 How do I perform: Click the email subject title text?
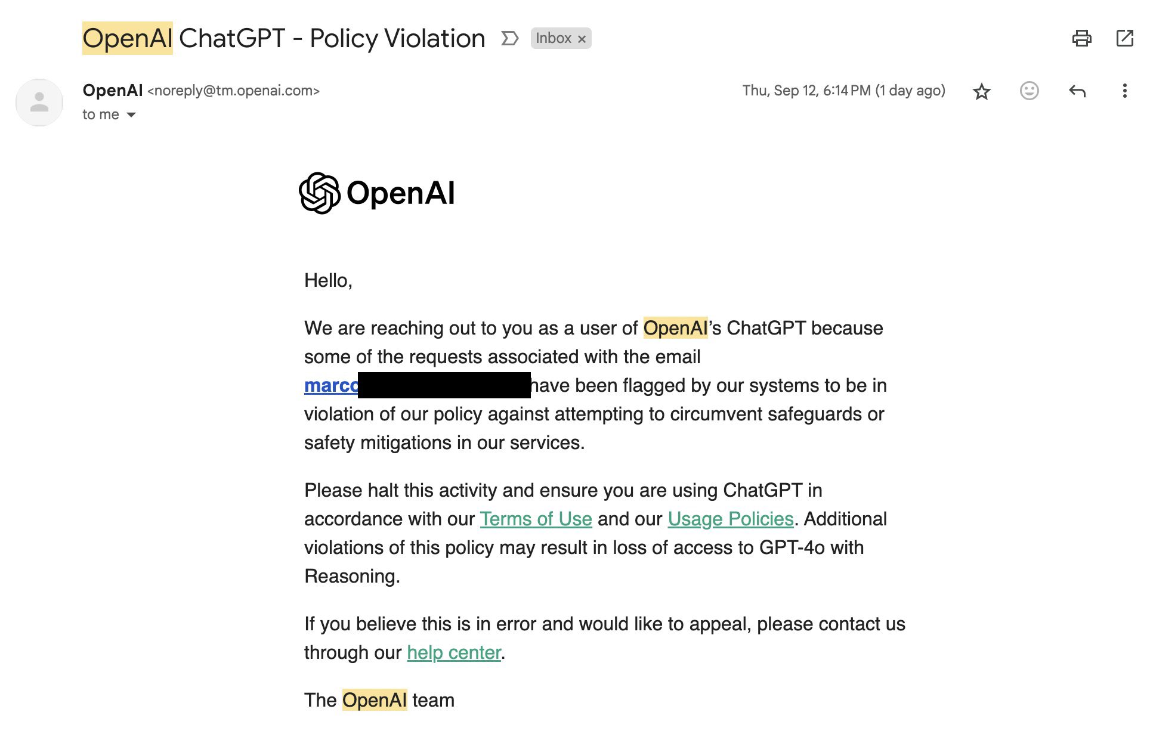click(x=283, y=38)
